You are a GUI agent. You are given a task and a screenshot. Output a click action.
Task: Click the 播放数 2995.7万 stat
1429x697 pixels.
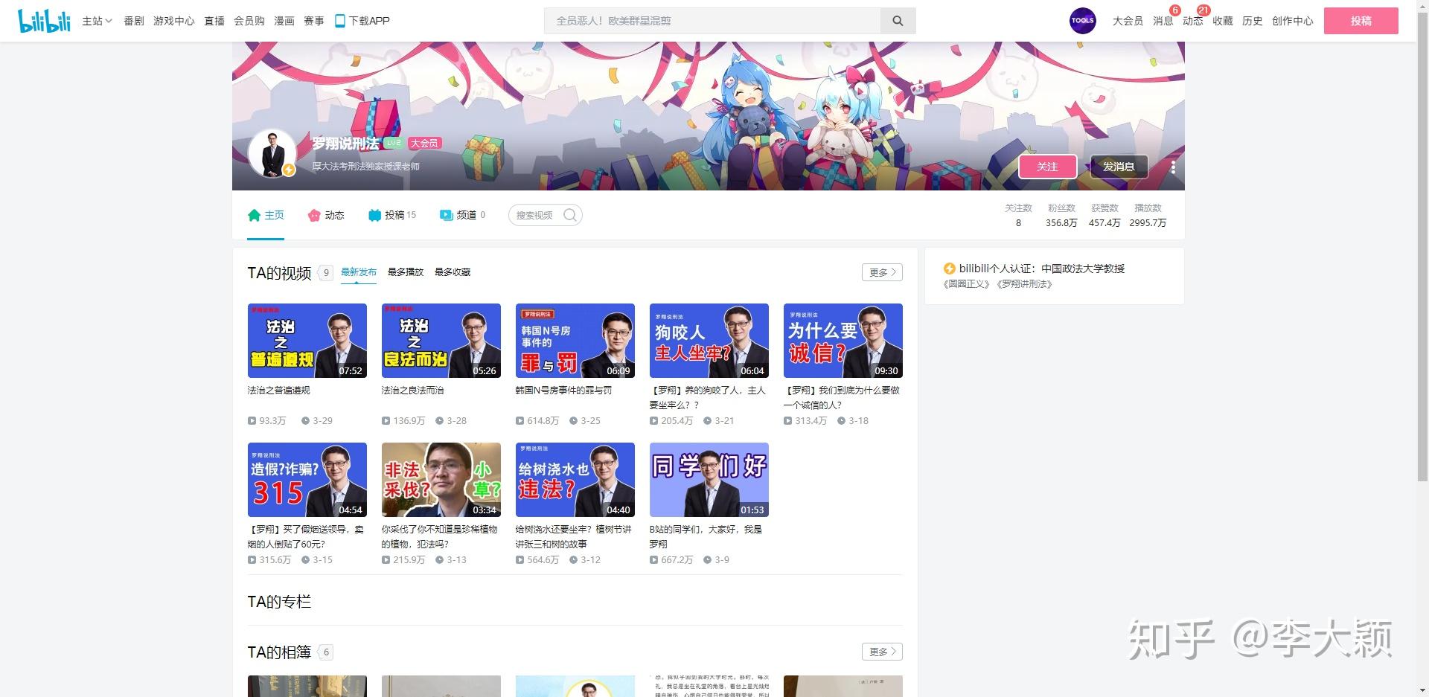point(1148,216)
